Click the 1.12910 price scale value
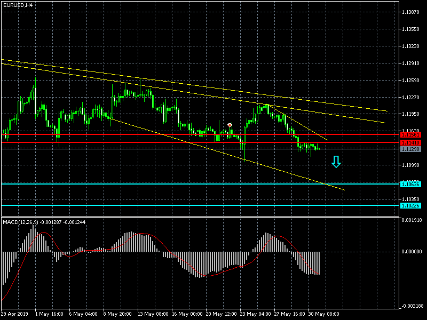The width and height of the screenshot is (427, 320). tap(410, 63)
